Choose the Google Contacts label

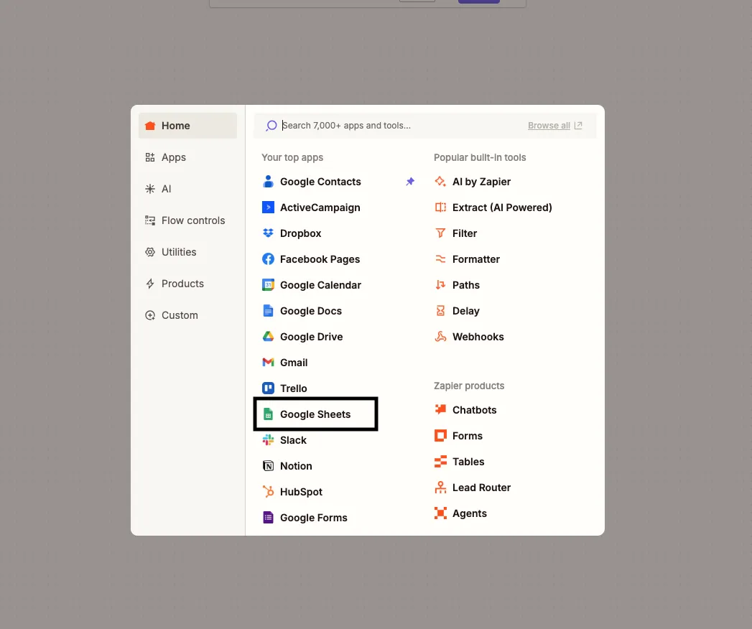(320, 182)
